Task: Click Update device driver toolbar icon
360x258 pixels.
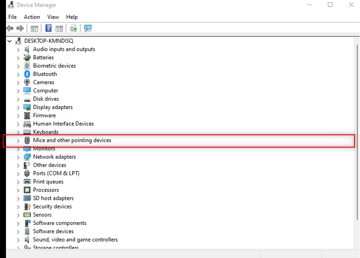Action: pyautogui.click(x=73, y=28)
